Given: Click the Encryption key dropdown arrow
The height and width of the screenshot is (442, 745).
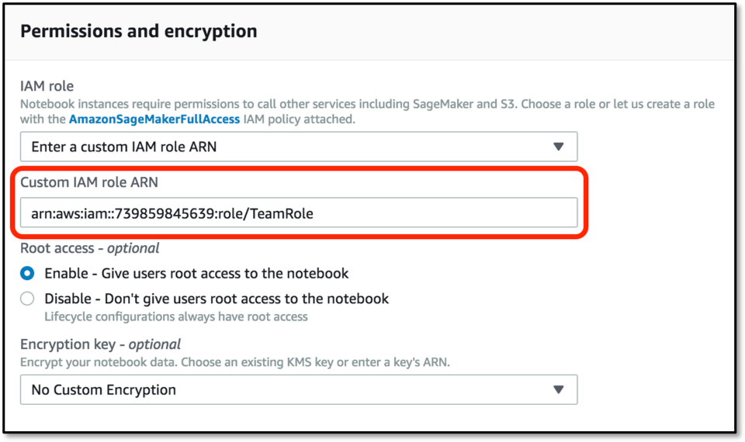Looking at the screenshot, I should tap(558, 390).
